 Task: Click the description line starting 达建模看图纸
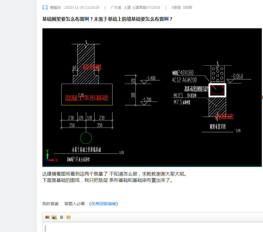pyautogui.click(x=115, y=174)
